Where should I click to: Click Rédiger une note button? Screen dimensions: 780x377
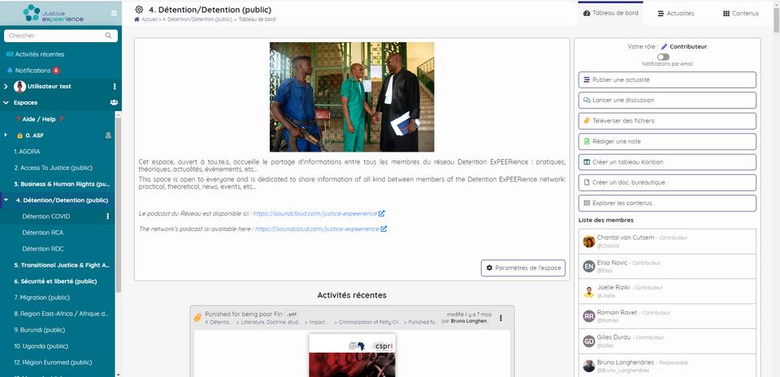click(667, 141)
